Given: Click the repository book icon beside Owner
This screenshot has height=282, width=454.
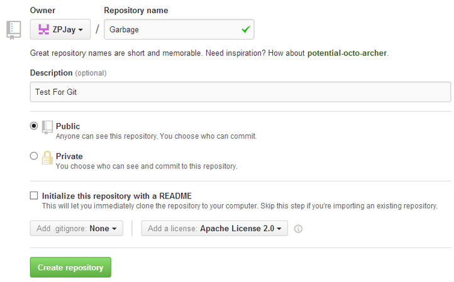Looking at the screenshot, I should click(x=13, y=30).
